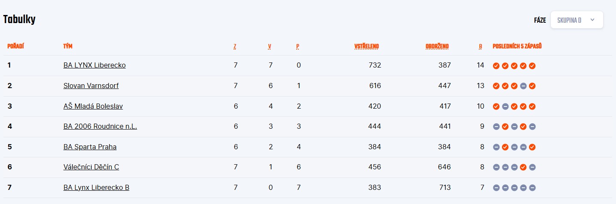Click BA Lynx Liberecko B's last loss icon
The image size is (616, 204).
532,188
